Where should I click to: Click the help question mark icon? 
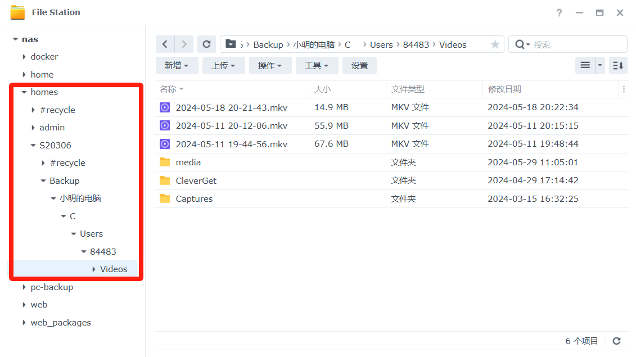(x=559, y=12)
